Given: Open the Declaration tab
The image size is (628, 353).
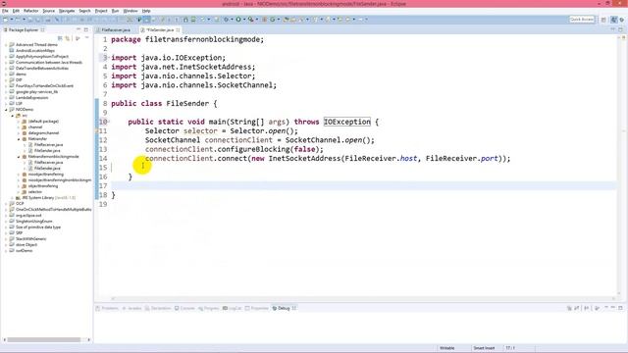Looking at the screenshot, I should coord(158,308).
